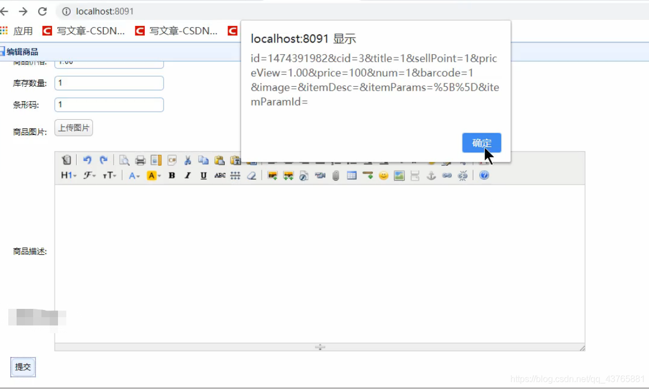Cut selection with the scissors icon
The width and height of the screenshot is (649, 389).
[x=187, y=160]
